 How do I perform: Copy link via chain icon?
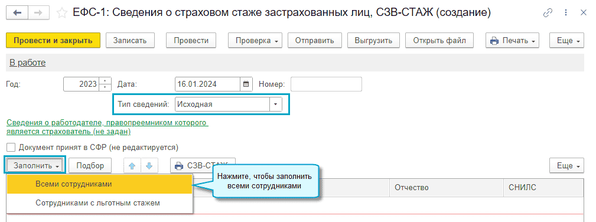click(548, 14)
